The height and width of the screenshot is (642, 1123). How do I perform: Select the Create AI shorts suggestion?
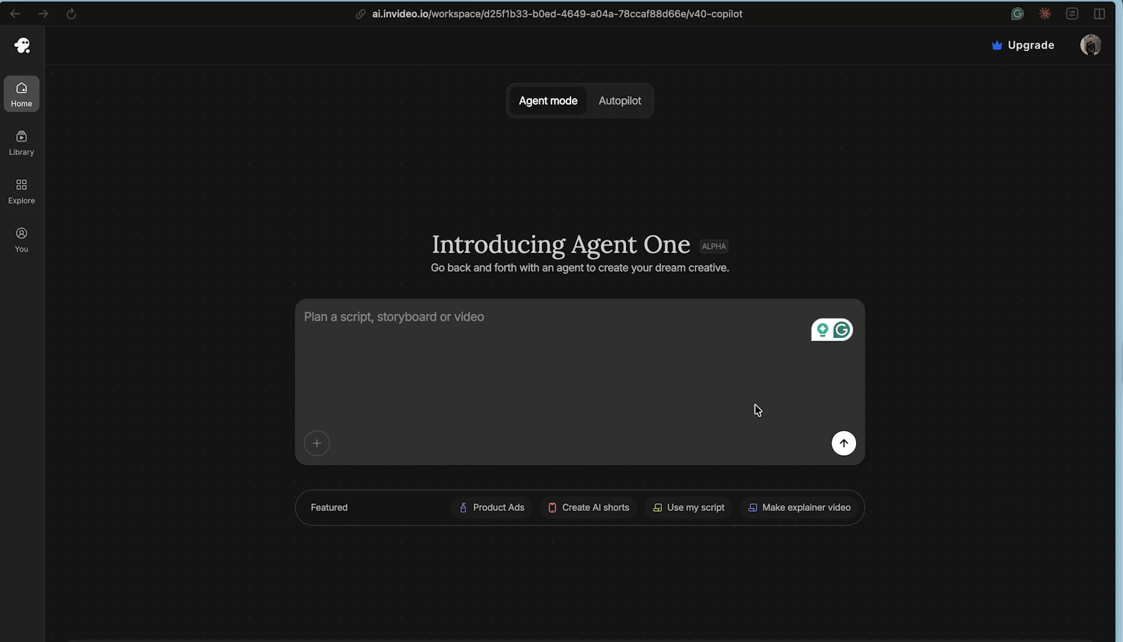click(588, 507)
